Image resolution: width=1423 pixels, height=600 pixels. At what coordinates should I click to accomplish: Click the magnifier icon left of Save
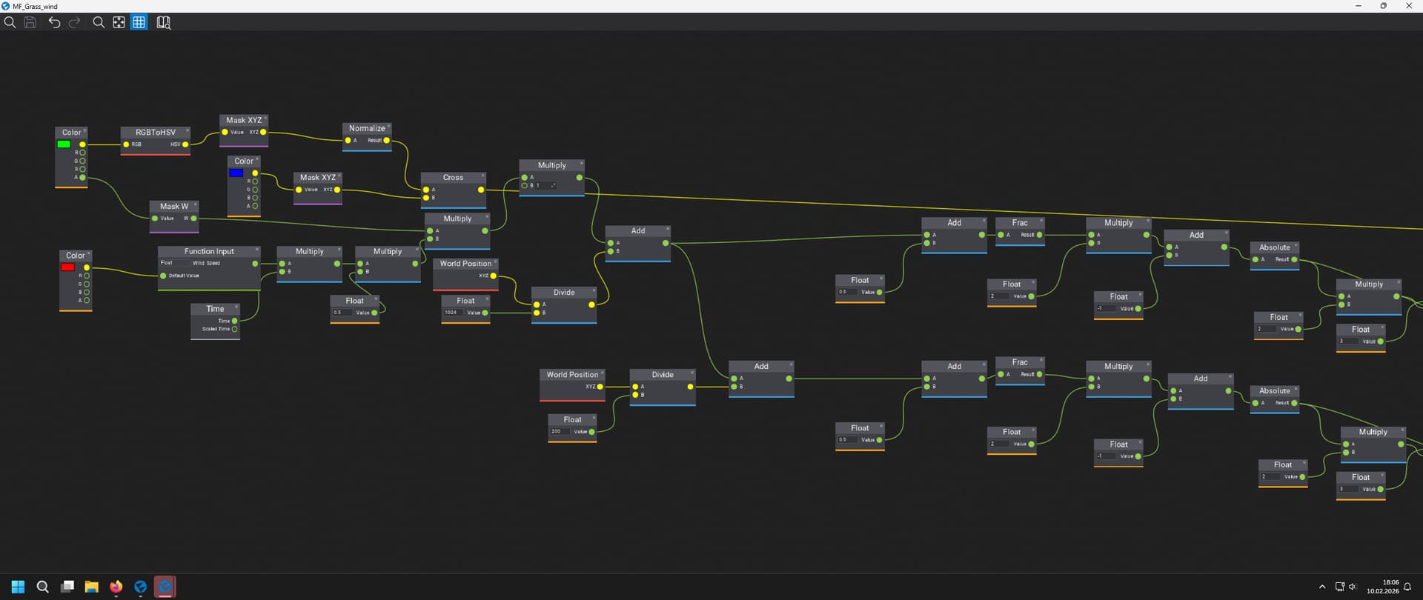(x=10, y=22)
